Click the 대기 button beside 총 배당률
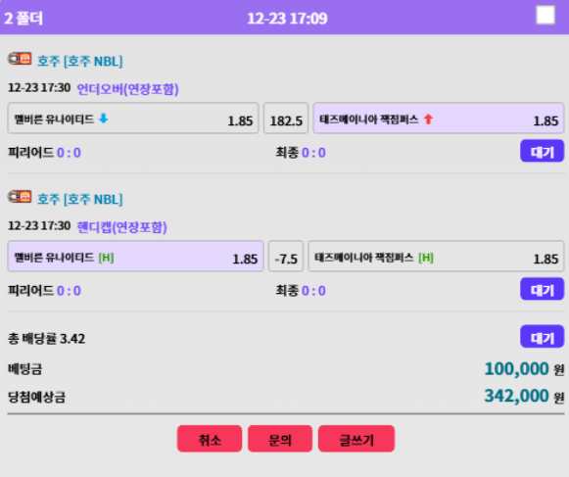 coord(543,337)
